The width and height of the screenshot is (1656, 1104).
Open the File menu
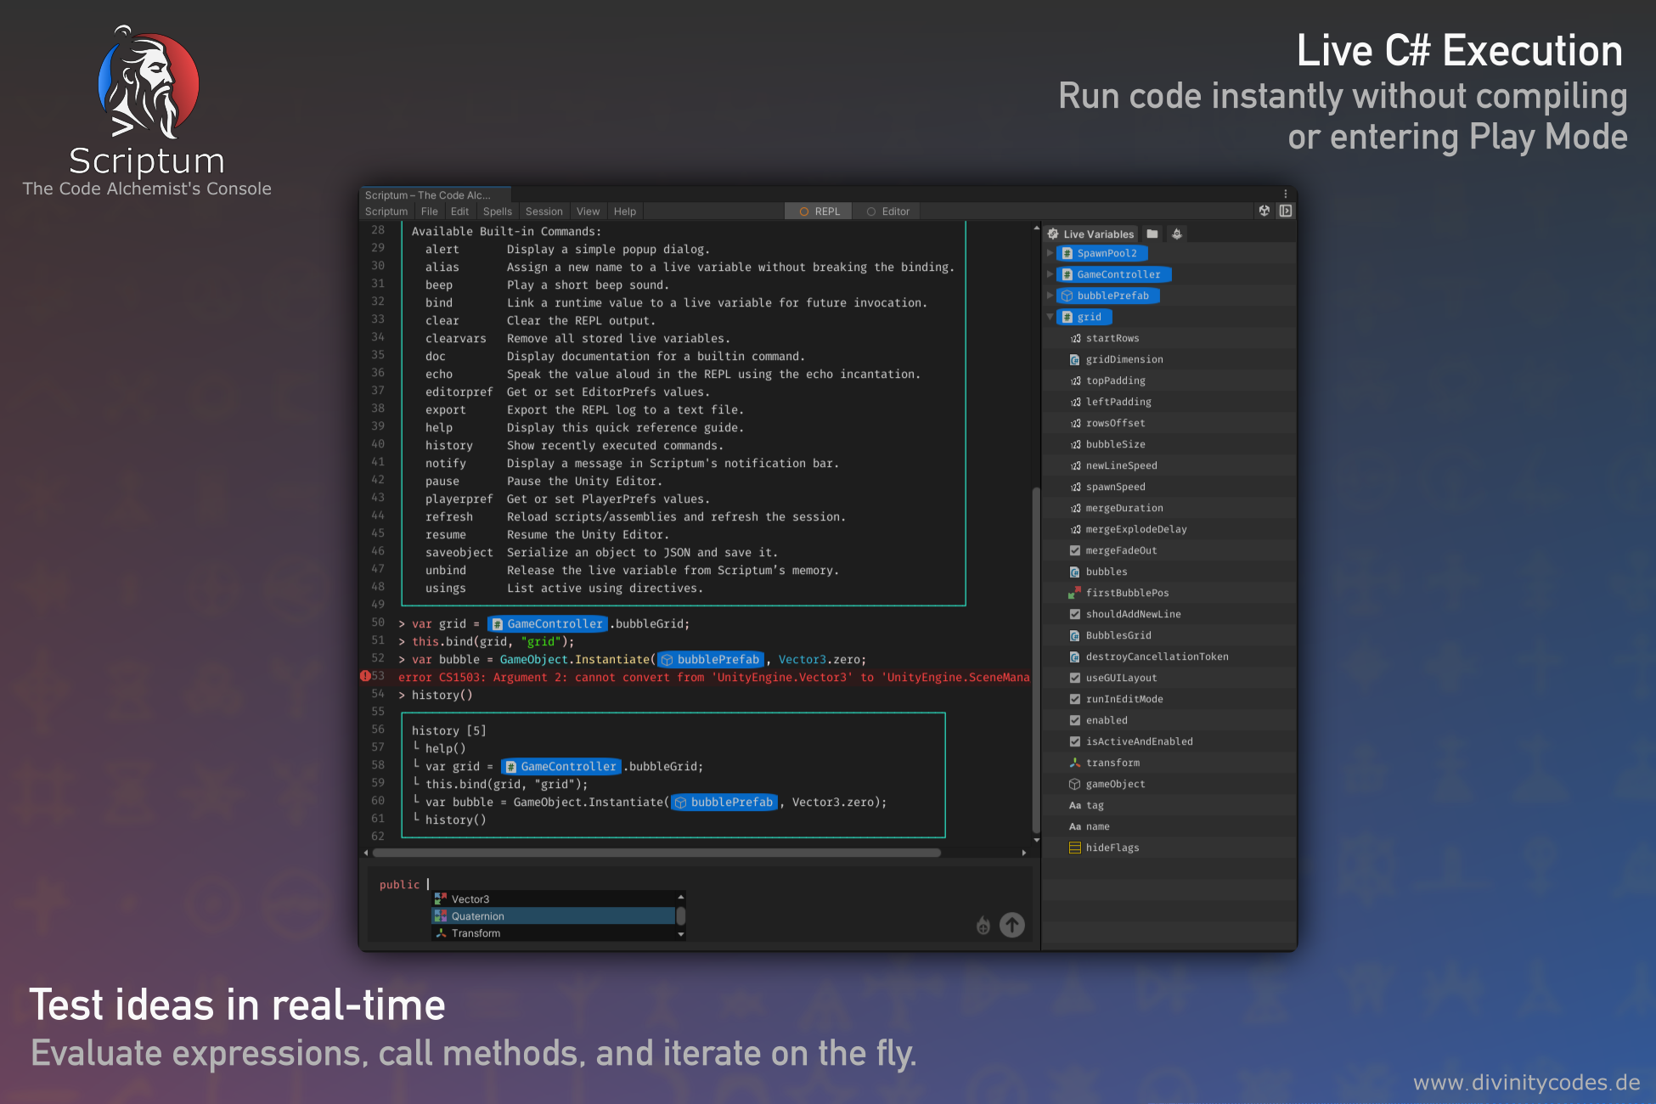[430, 211]
